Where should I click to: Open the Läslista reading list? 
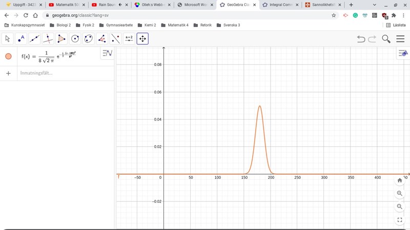tap(396, 25)
